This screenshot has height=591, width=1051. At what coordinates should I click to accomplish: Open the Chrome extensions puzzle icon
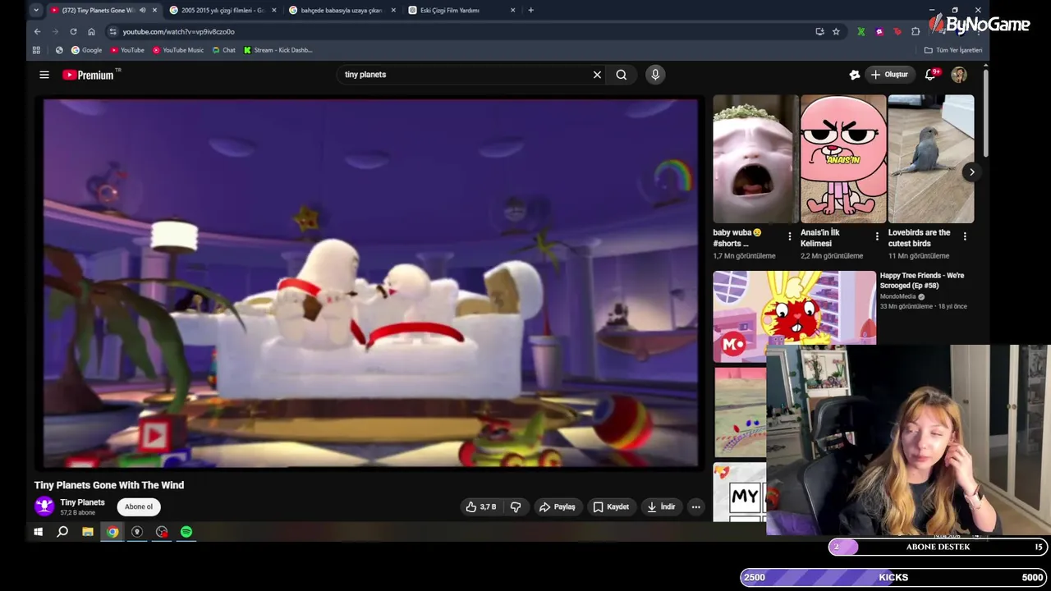click(916, 32)
